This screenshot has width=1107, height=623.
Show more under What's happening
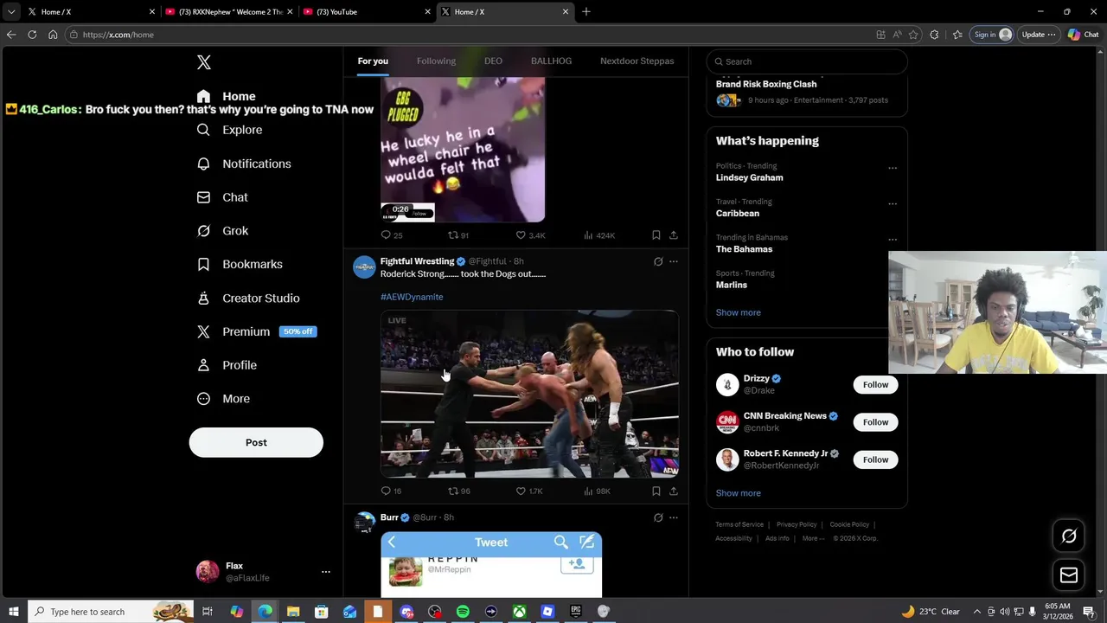click(738, 312)
